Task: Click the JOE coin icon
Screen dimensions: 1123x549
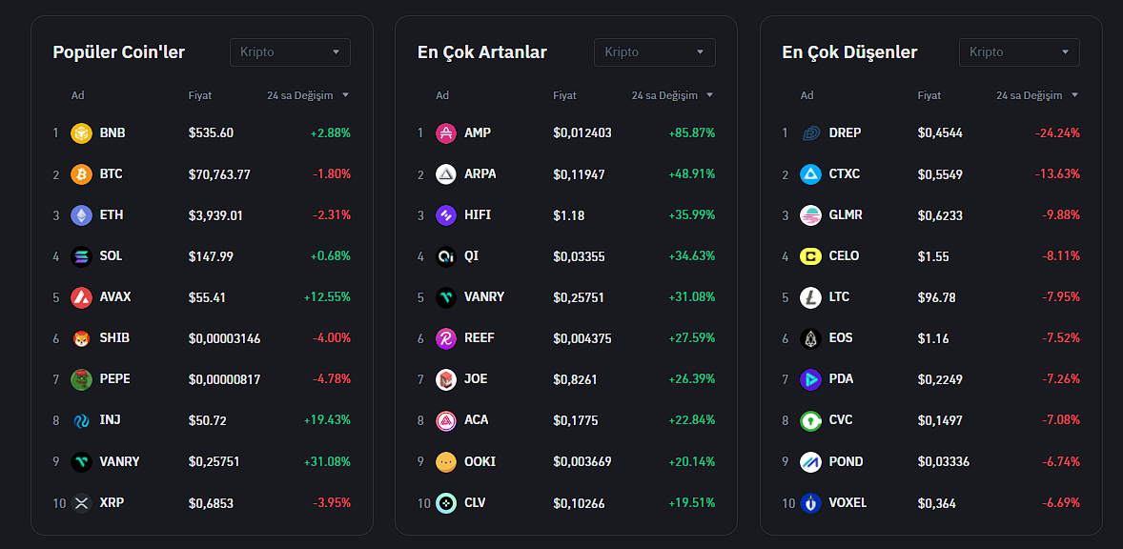Action: pos(446,379)
